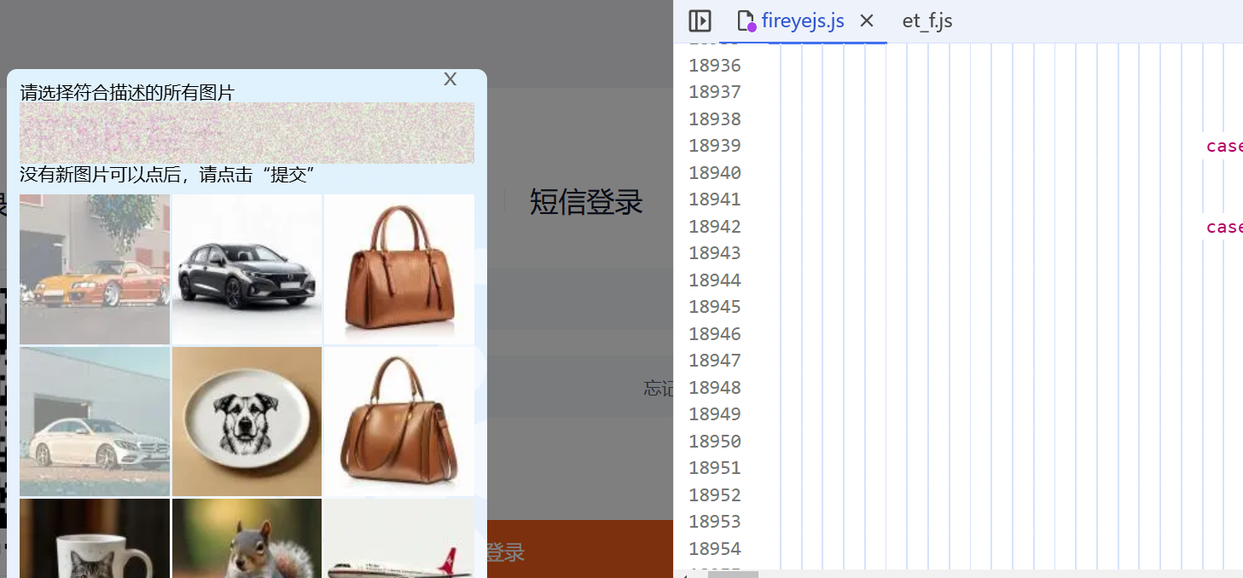
Task: Click line number 18936 gutter
Action: [x=715, y=65]
